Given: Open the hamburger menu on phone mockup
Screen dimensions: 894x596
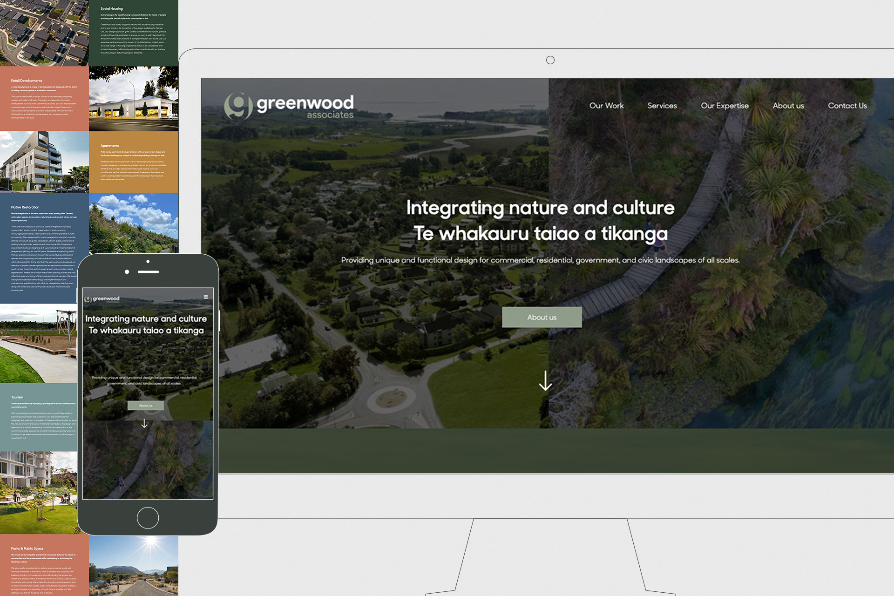Looking at the screenshot, I should click(x=206, y=297).
